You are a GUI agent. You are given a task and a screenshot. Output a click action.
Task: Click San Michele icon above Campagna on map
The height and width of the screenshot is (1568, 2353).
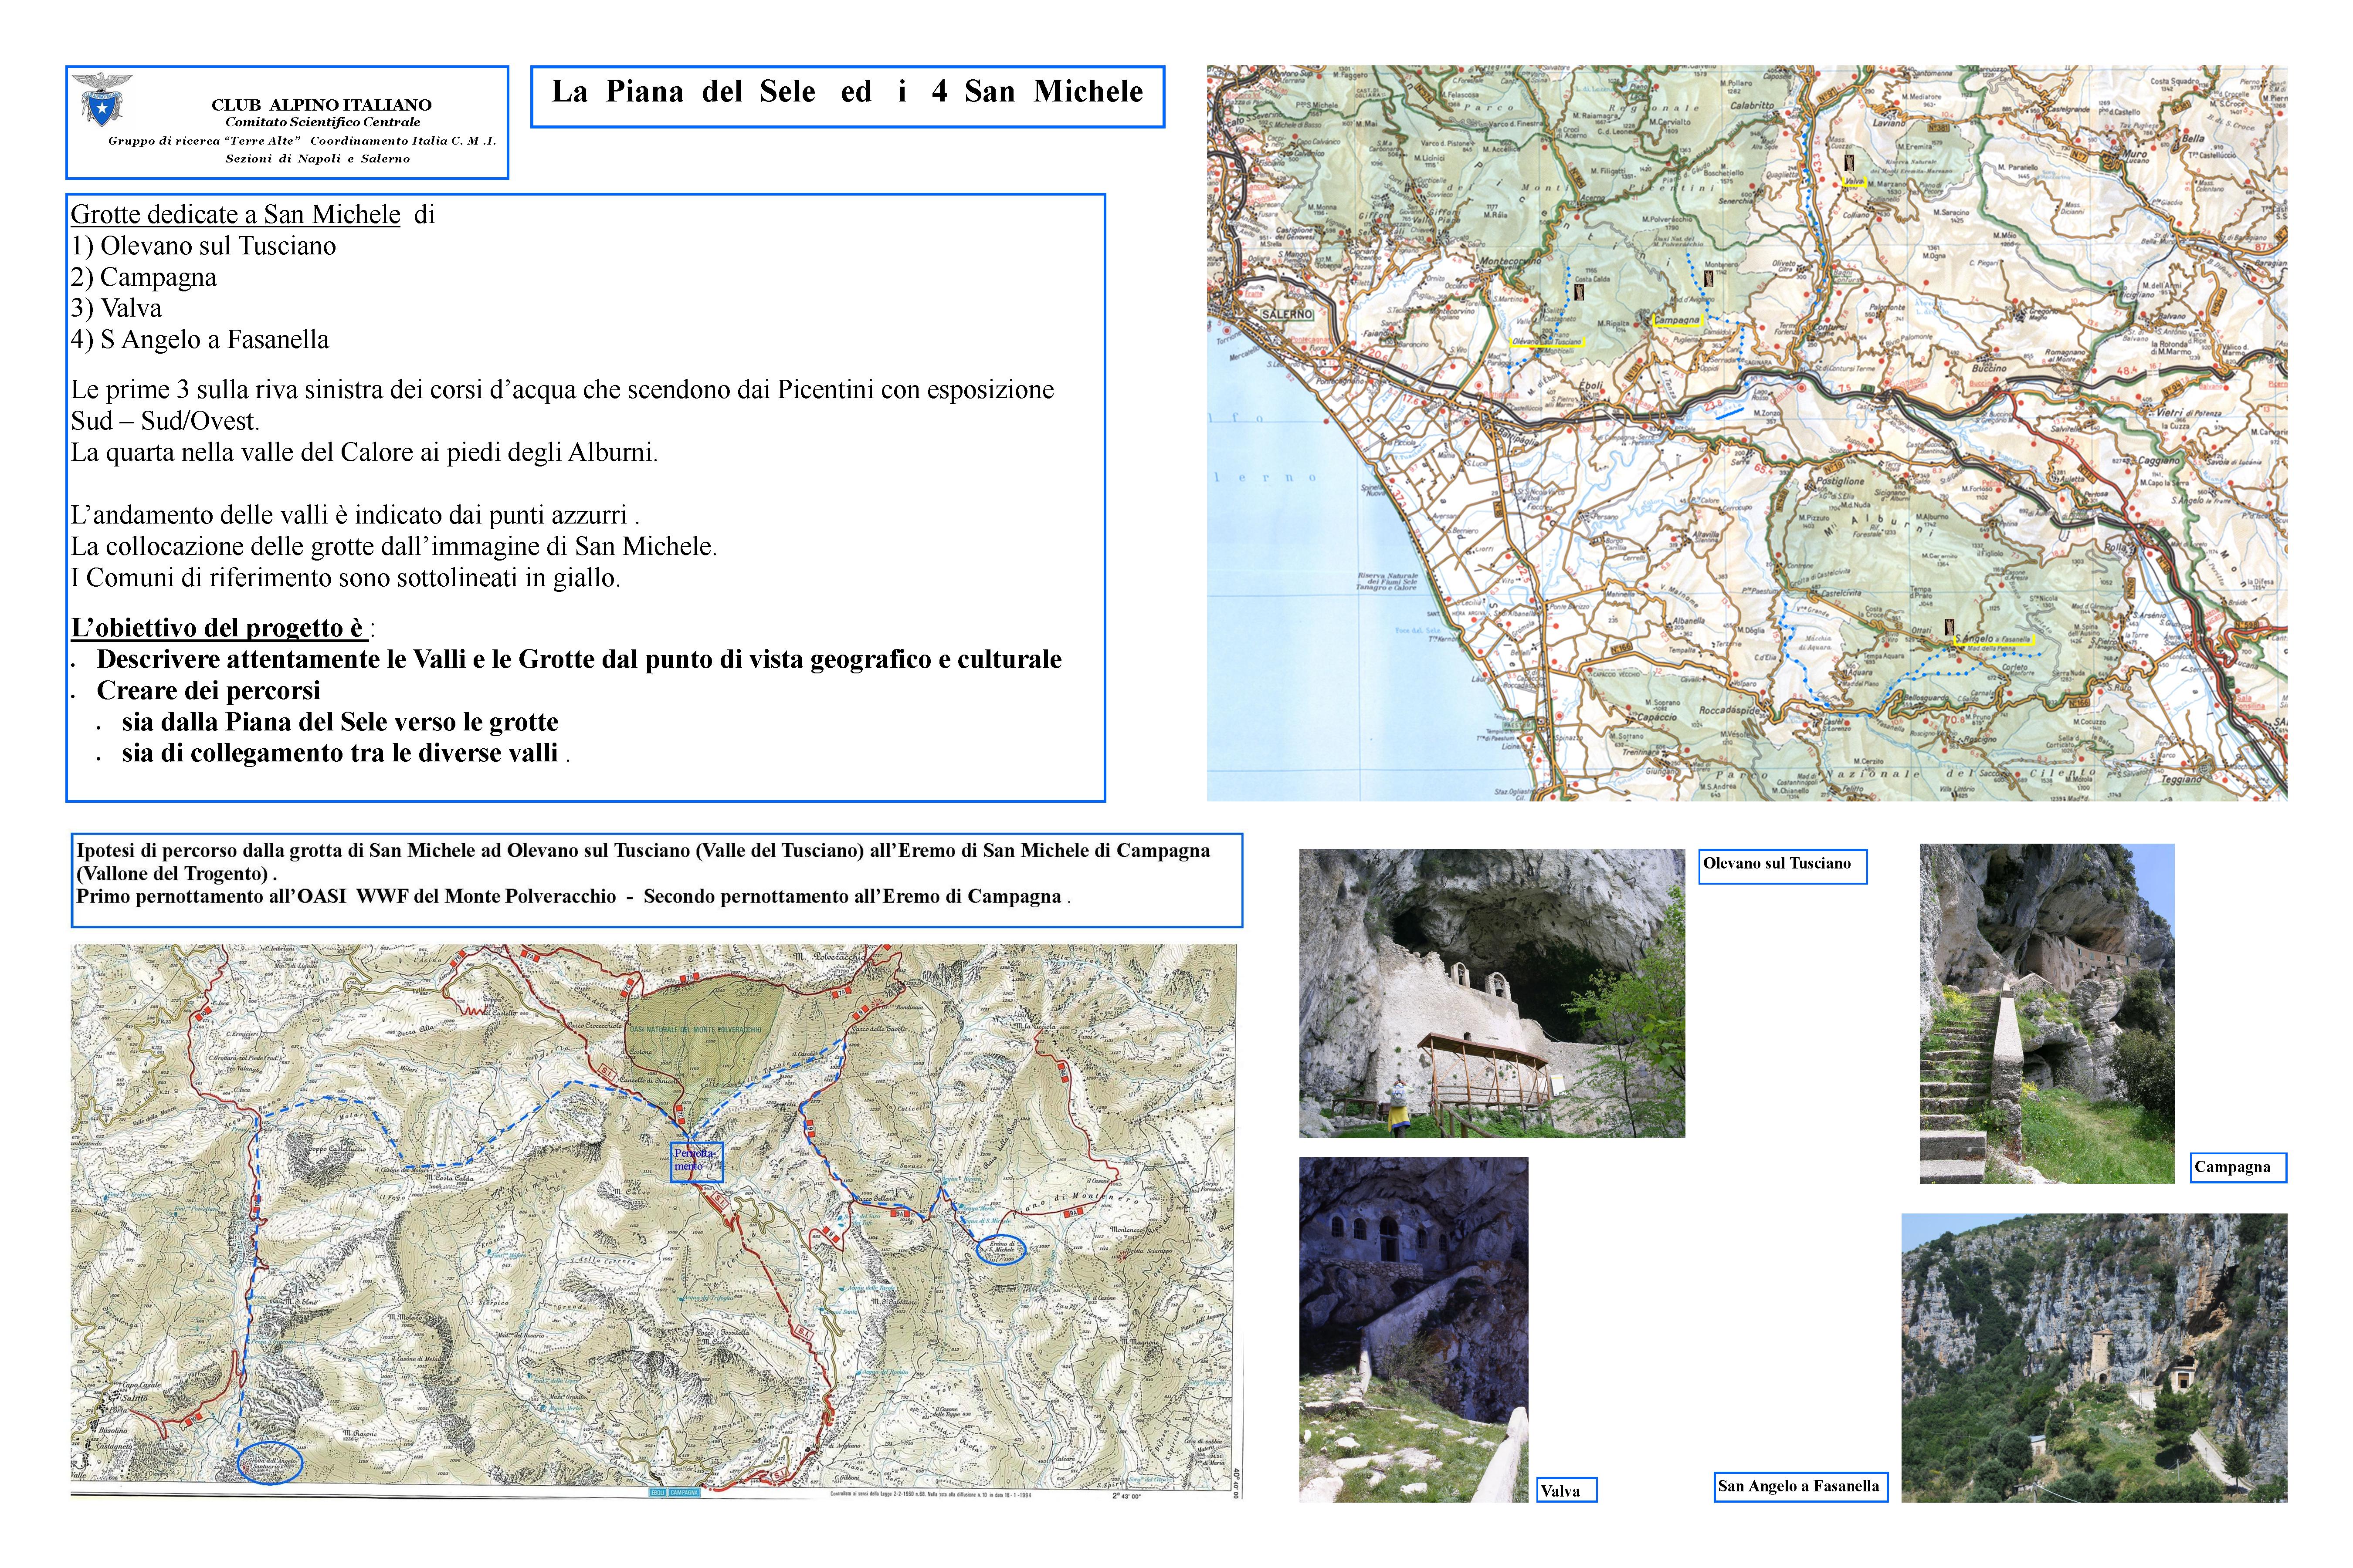point(1709,280)
